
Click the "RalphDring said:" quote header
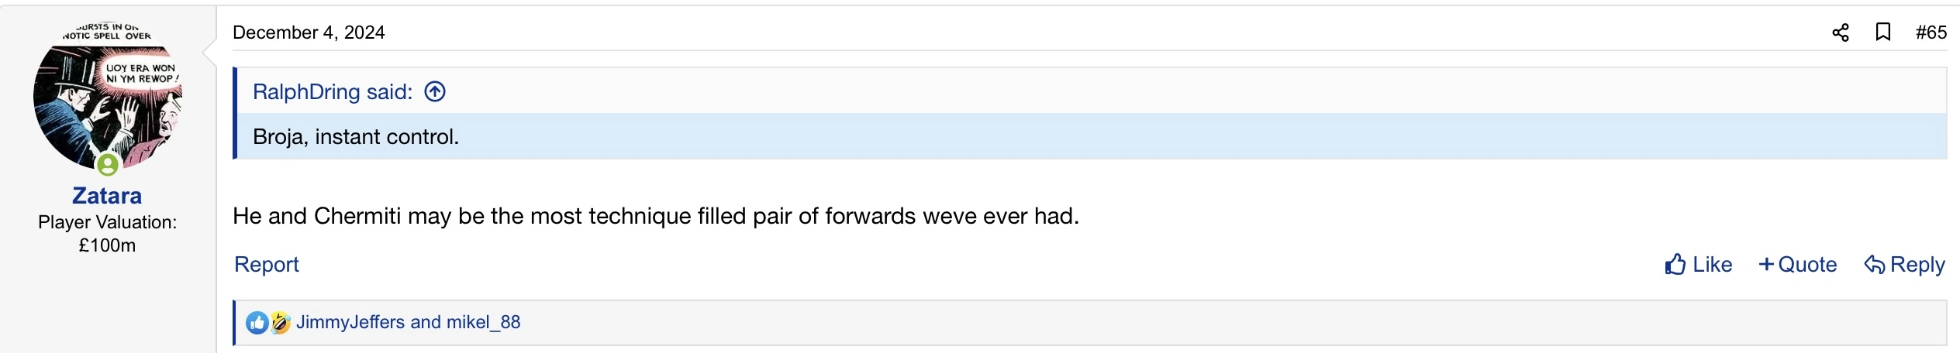(333, 92)
